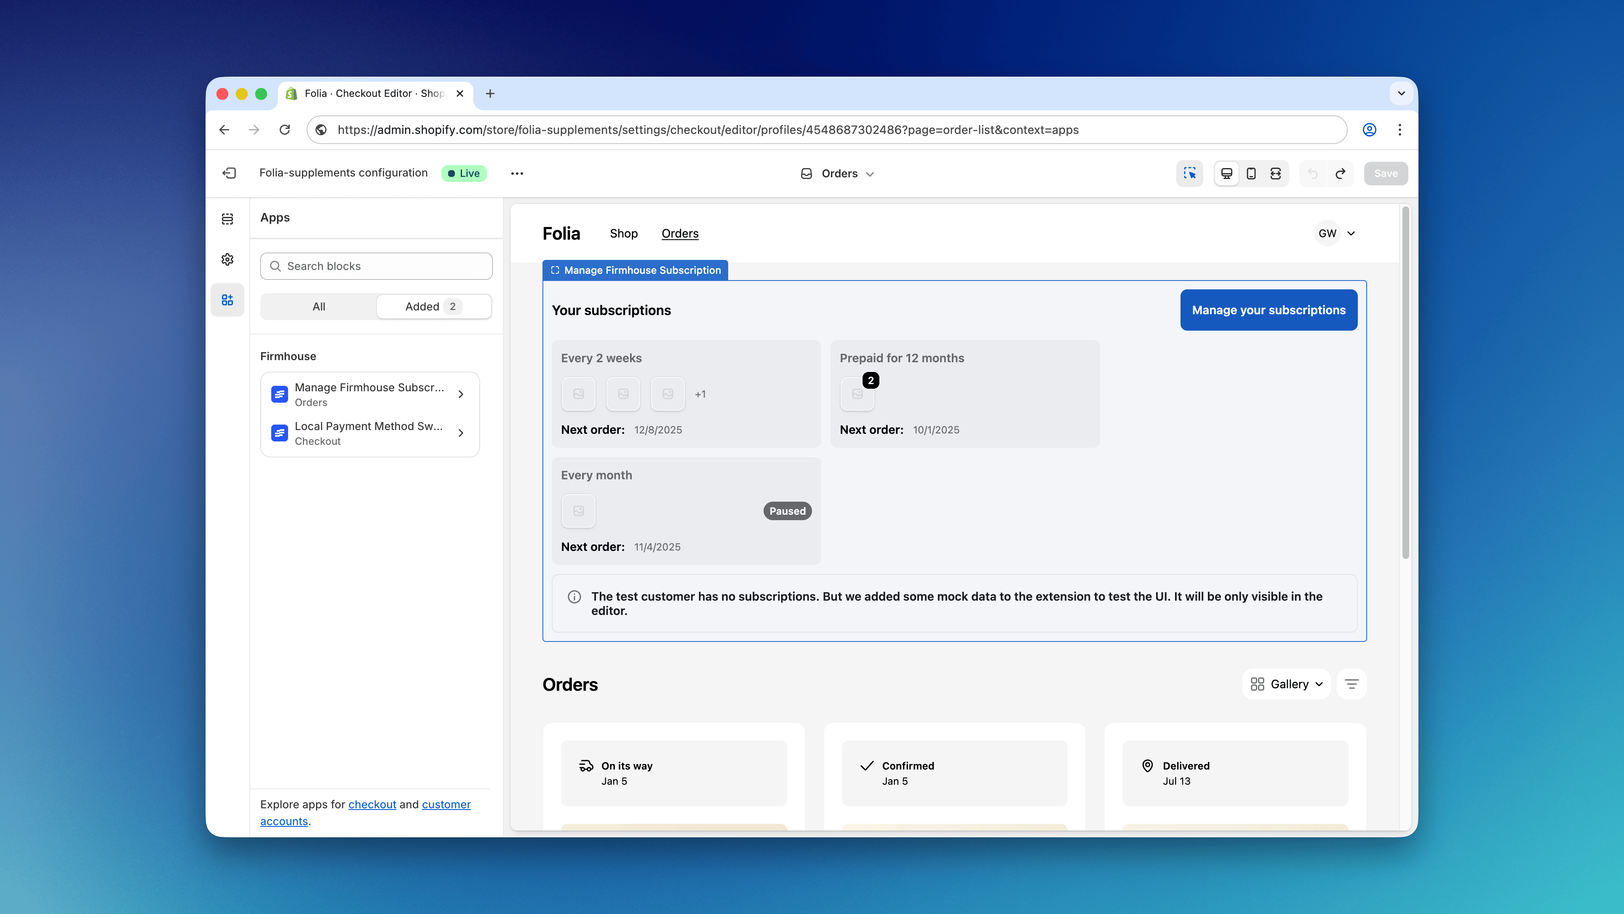Click the Shop nav link
The image size is (1624, 914).
click(623, 233)
